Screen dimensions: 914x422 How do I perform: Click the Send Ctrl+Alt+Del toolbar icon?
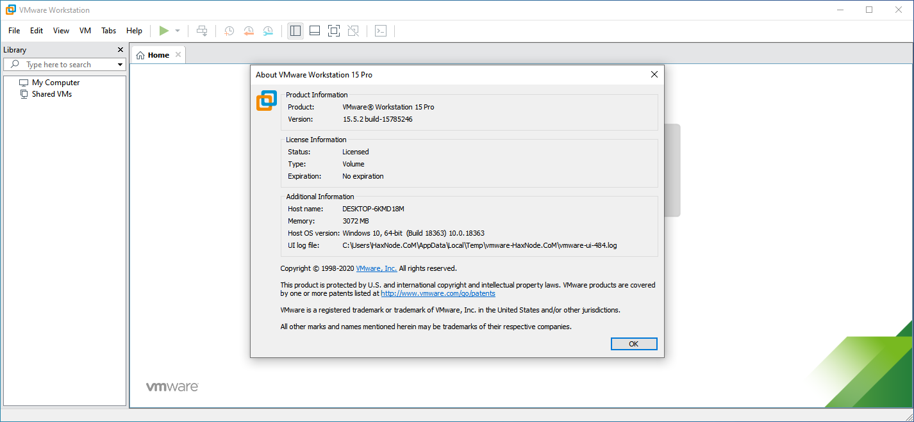[202, 31]
